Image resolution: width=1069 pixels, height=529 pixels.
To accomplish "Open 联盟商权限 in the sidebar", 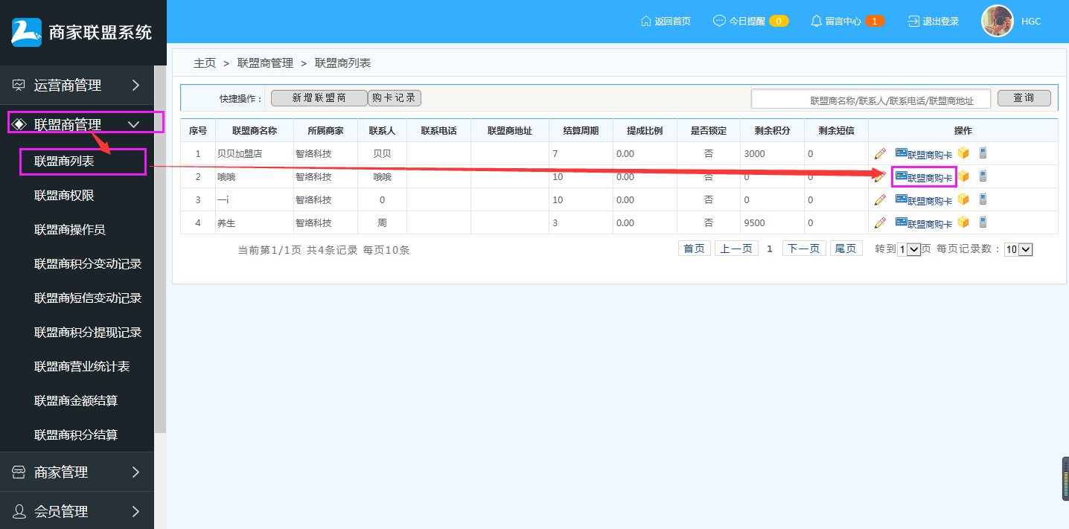I will coord(64,196).
